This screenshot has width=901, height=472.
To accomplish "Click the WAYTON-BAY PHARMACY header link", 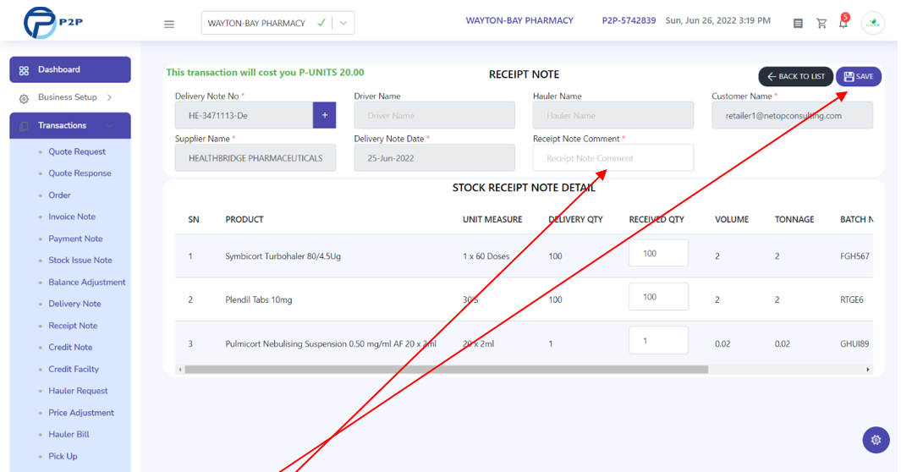I will (x=519, y=20).
